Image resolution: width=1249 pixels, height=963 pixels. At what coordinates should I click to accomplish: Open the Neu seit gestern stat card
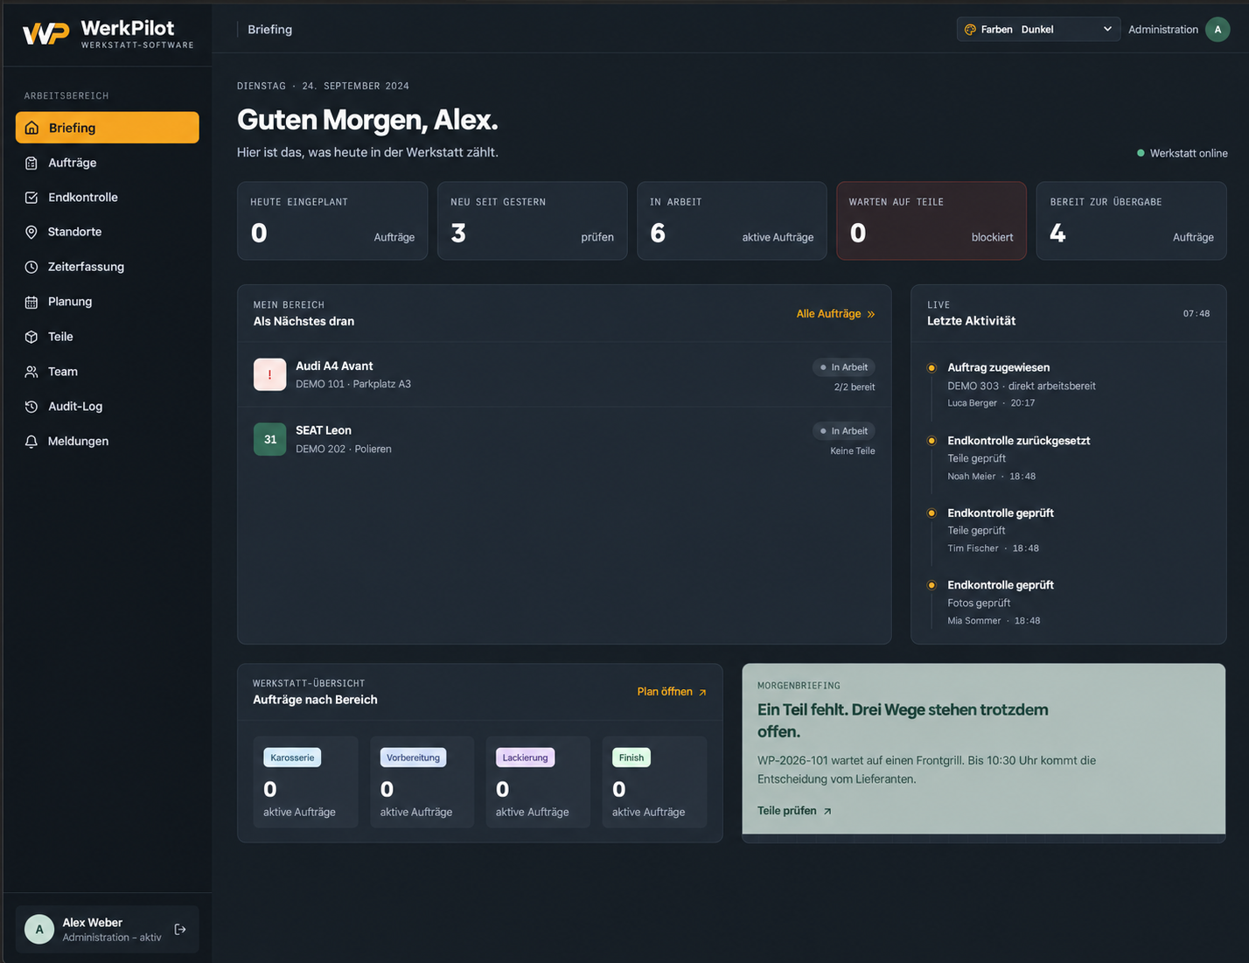point(532,220)
